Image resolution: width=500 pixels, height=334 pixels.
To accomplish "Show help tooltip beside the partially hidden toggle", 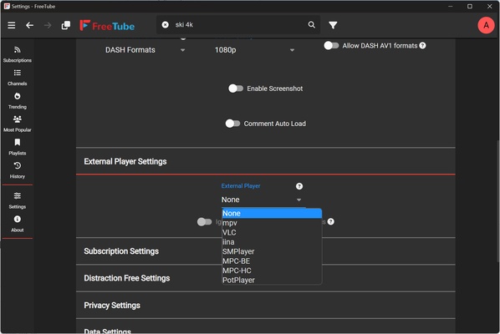I will (330, 221).
